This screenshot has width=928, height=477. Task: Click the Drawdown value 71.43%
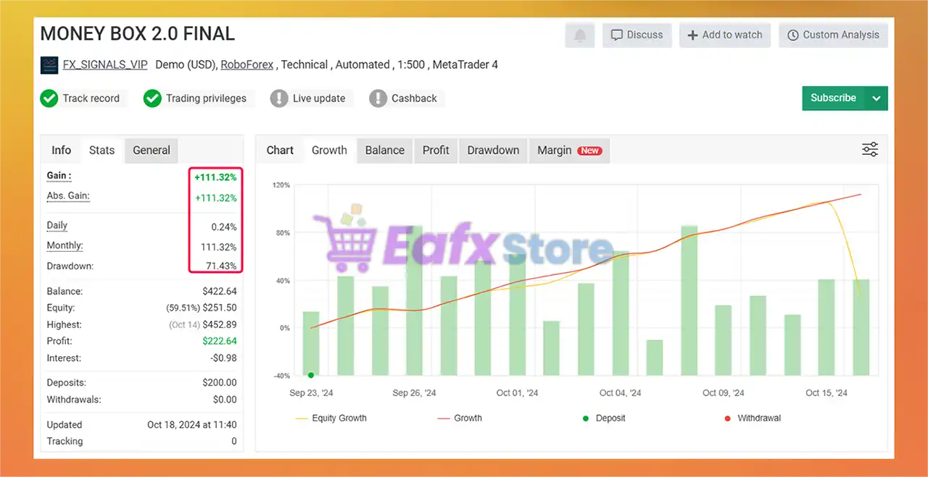(x=221, y=266)
